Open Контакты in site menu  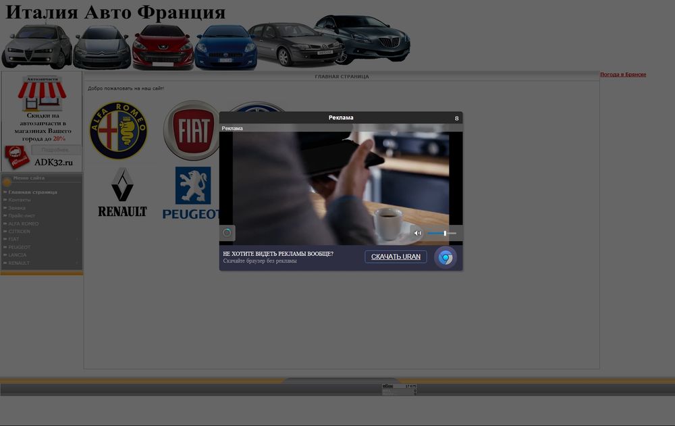pos(20,200)
